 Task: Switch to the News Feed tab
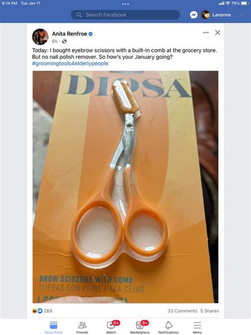point(53,328)
